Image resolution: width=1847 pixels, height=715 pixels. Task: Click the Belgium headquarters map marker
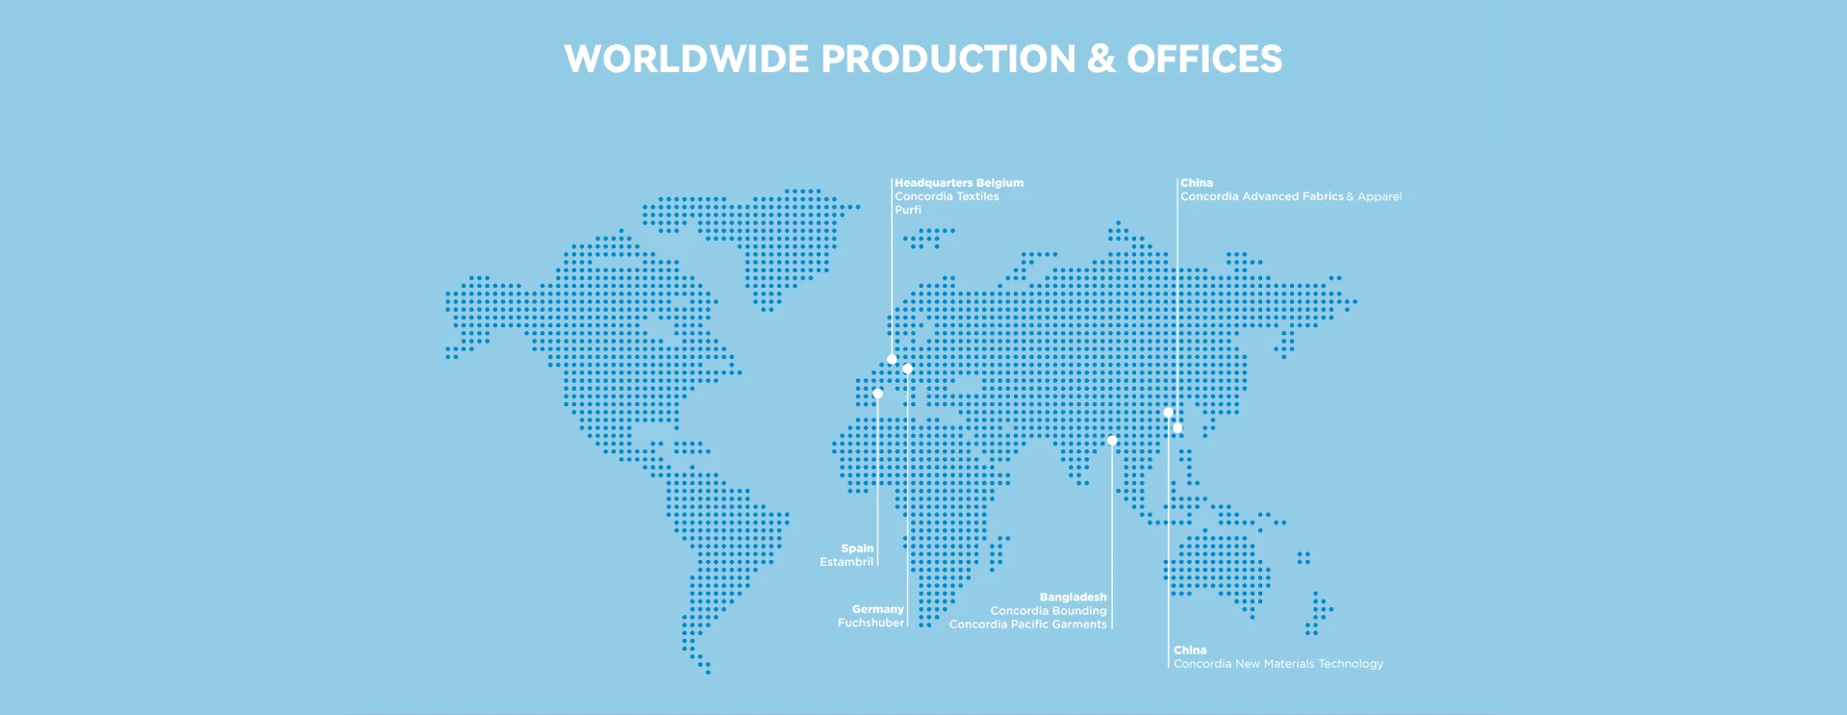pyautogui.click(x=892, y=359)
